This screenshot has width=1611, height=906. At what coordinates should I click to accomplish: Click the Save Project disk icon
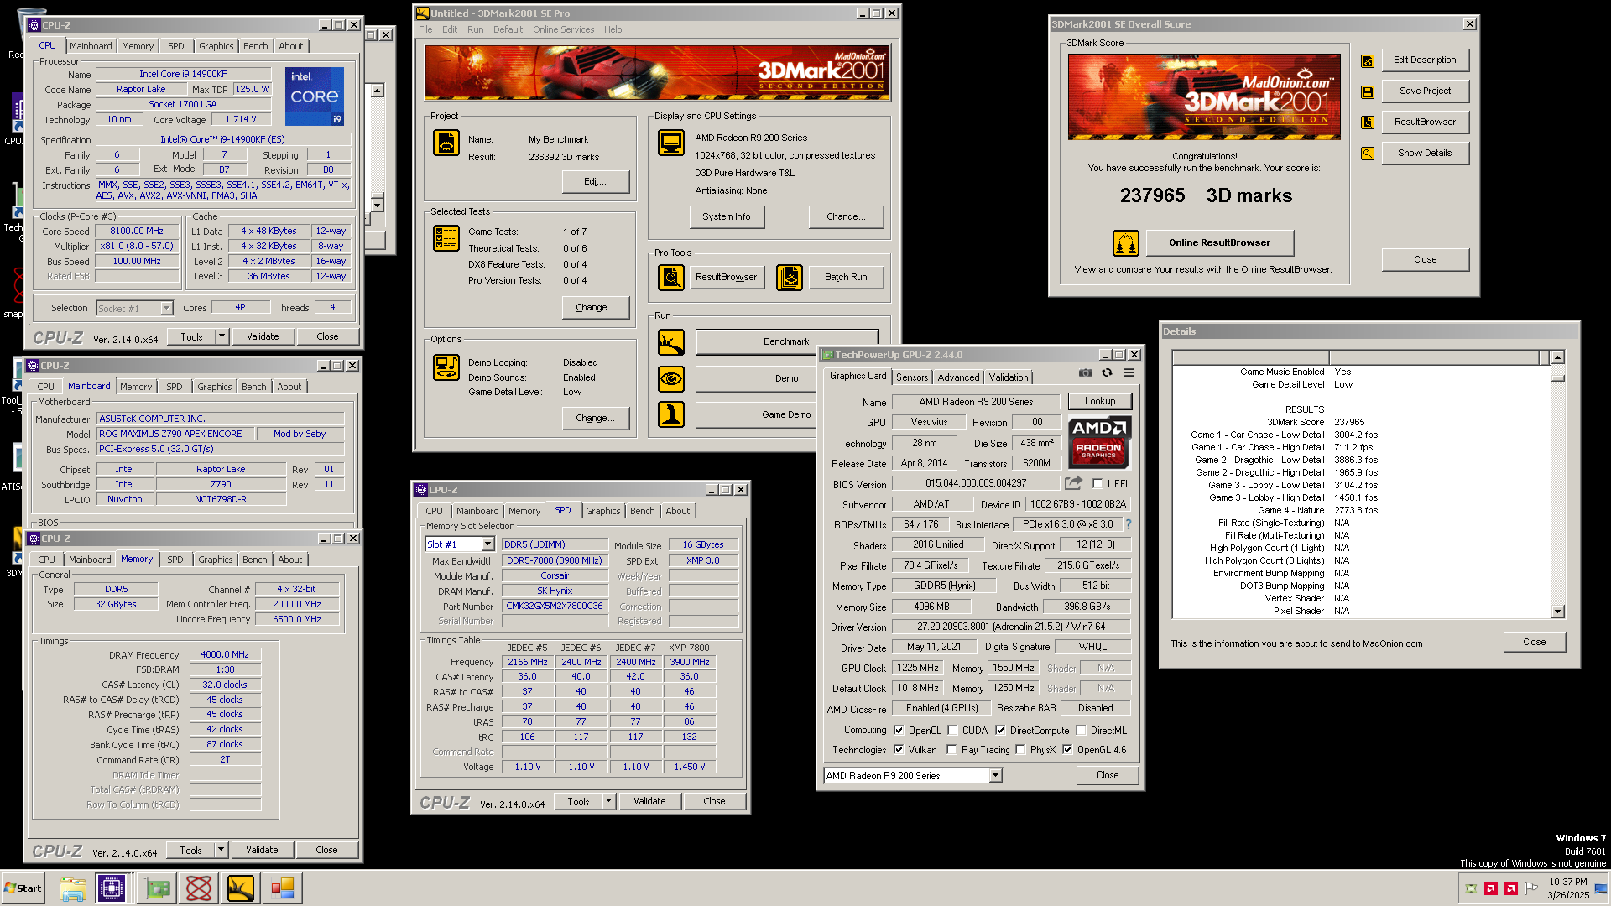click(x=1368, y=91)
